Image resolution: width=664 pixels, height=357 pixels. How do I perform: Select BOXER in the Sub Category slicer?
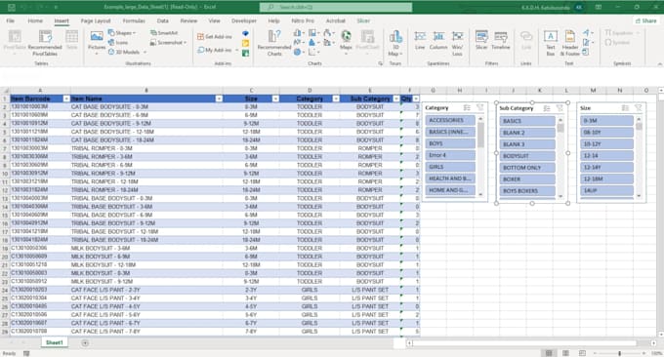(x=527, y=178)
